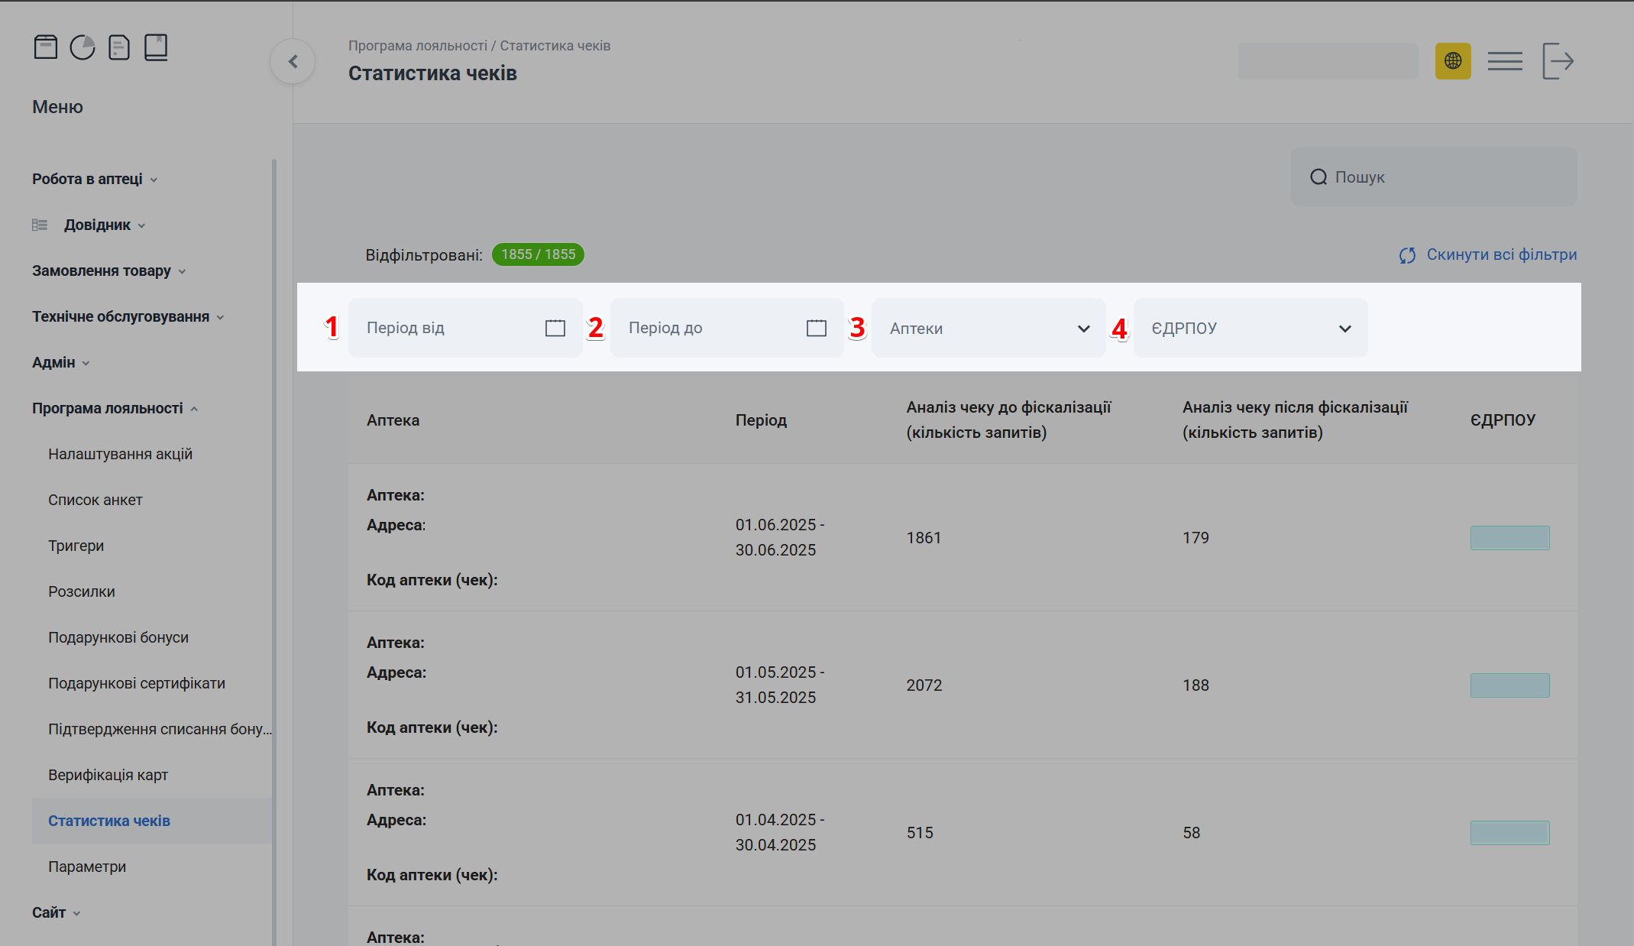The height and width of the screenshot is (946, 1634).
Task: Open the ЄДРПОУ dropdown filter
Action: coord(1251,329)
